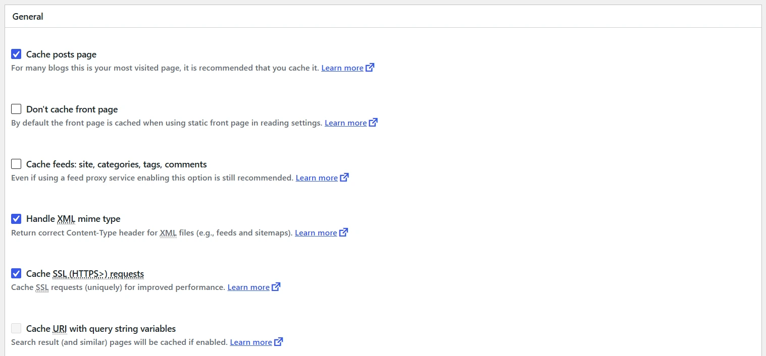Disable the Cache SSL (HTTPS) requests checkbox

[16, 273]
